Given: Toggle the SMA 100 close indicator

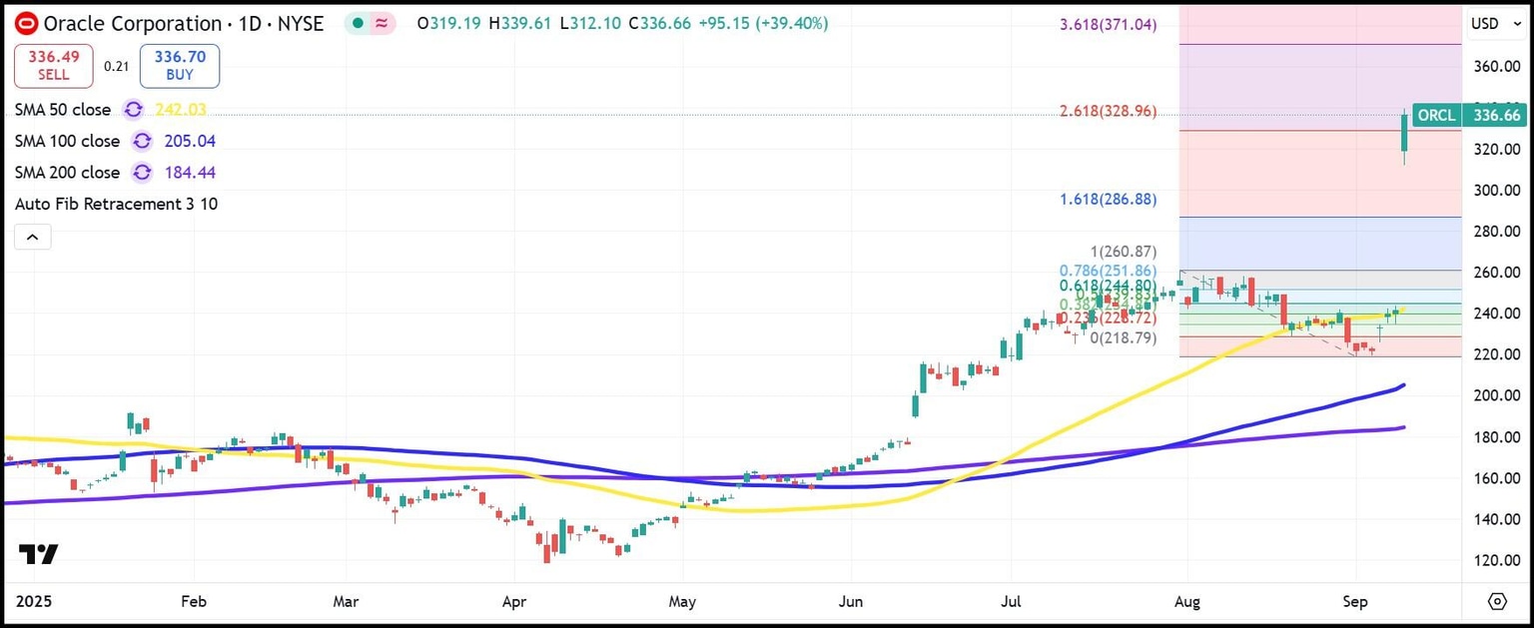Looking at the screenshot, I should tap(65, 141).
